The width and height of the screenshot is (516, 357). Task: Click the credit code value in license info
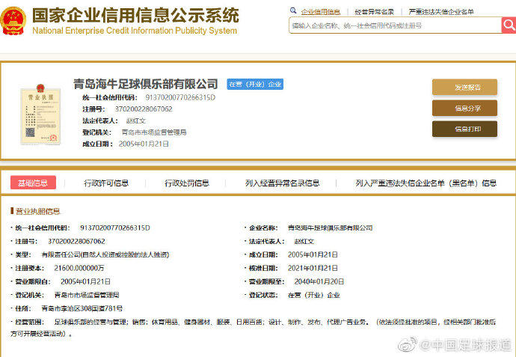115,228
